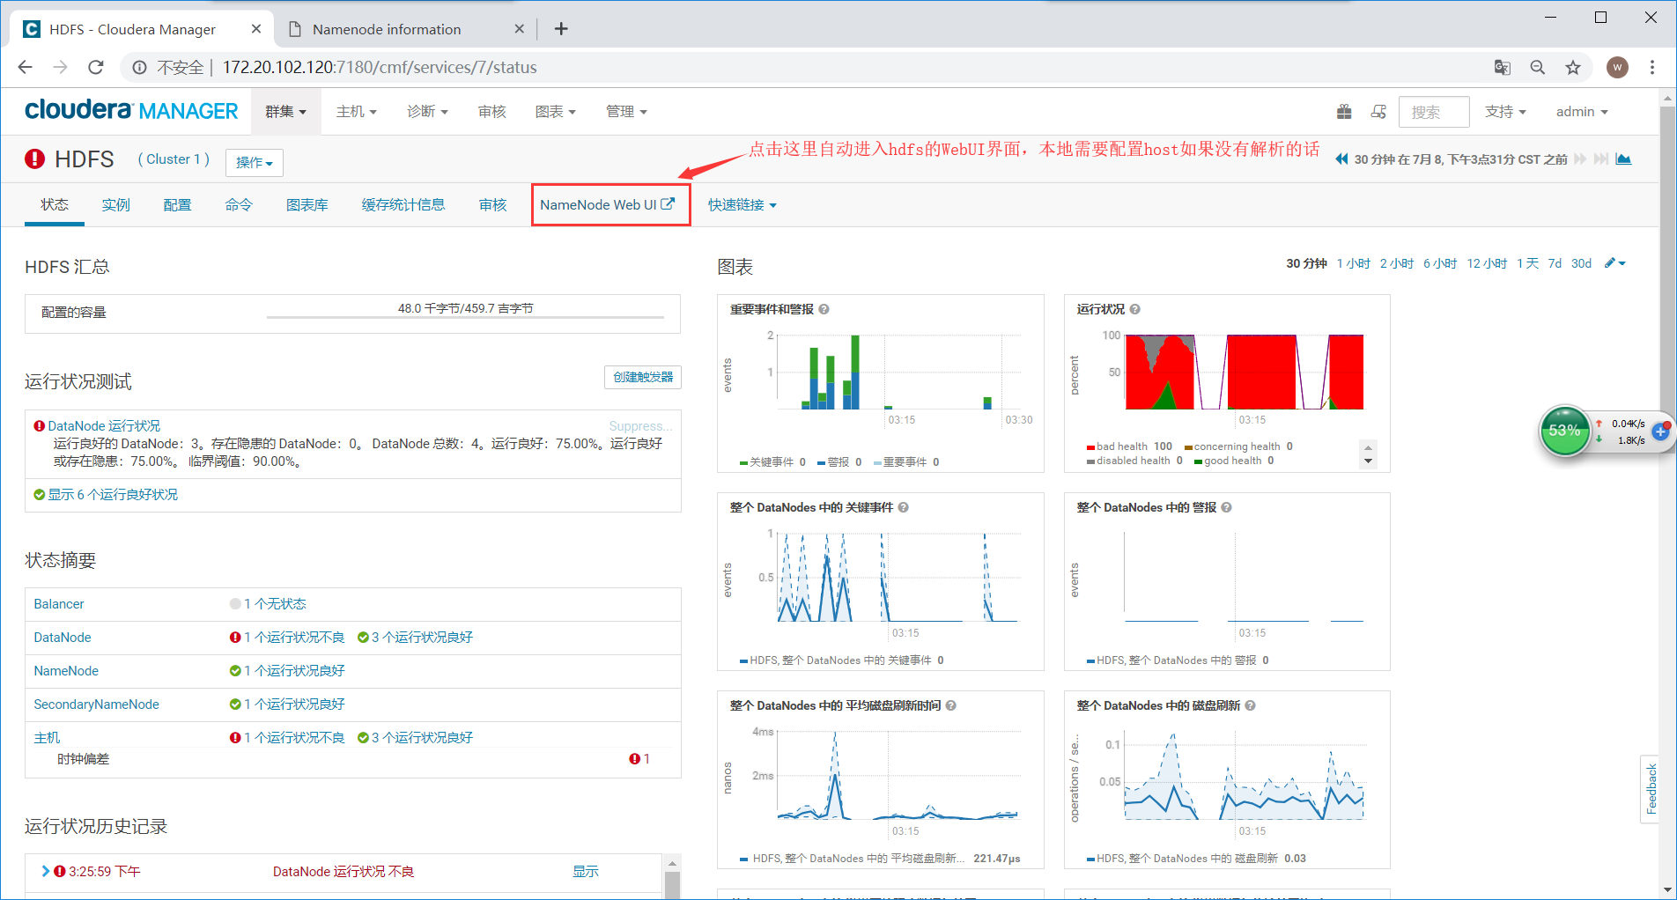Switch to the 缓存统计信息 tab
The image size is (1677, 900).
tap(403, 205)
